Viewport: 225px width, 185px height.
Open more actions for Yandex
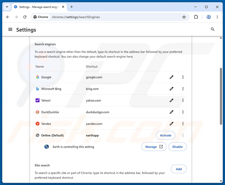[183, 124]
